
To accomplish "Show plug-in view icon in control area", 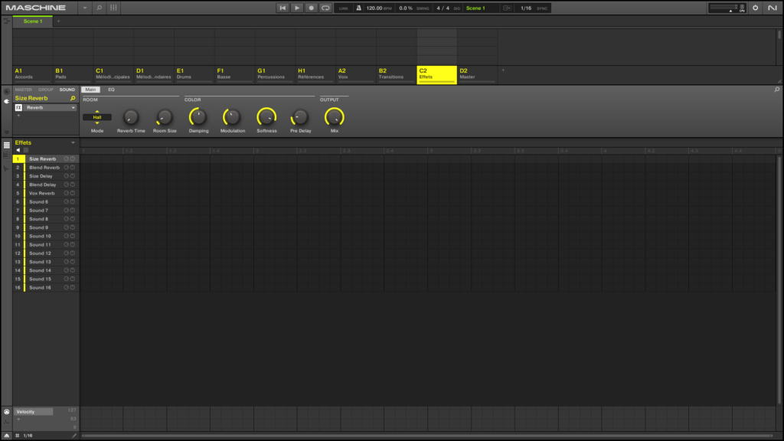I will click(6, 101).
